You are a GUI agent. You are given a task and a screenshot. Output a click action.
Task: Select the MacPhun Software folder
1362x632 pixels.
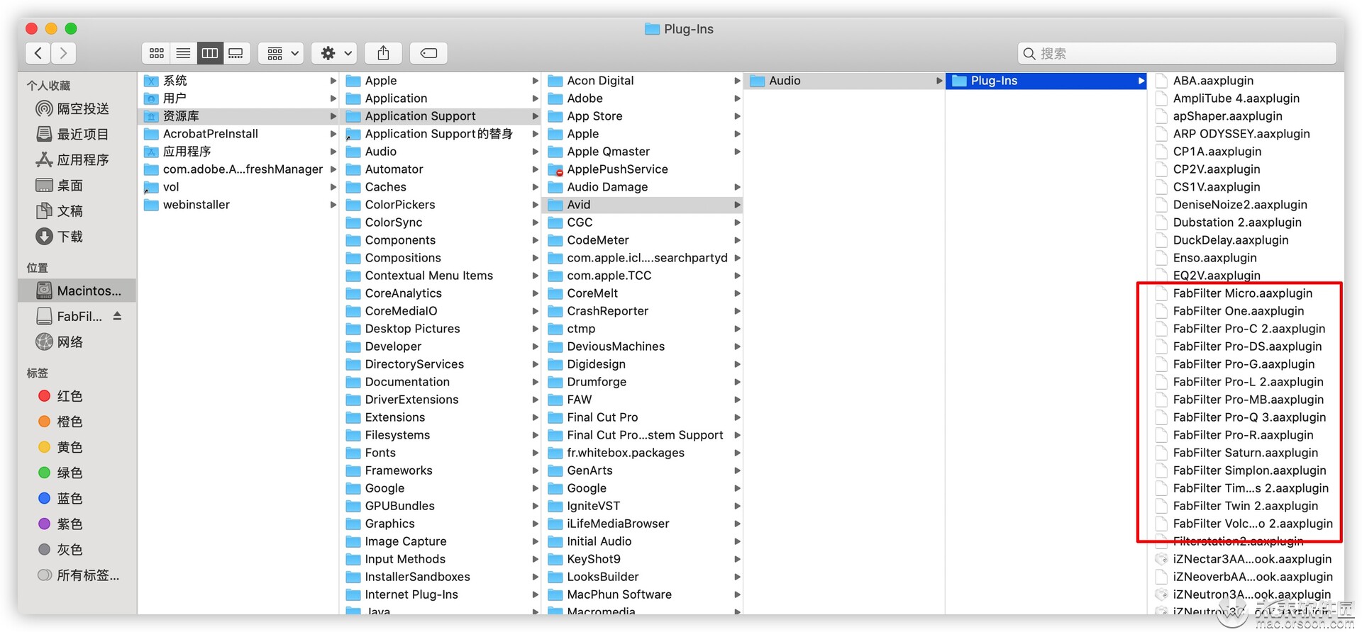pyautogui.click(x=643, y=594)
